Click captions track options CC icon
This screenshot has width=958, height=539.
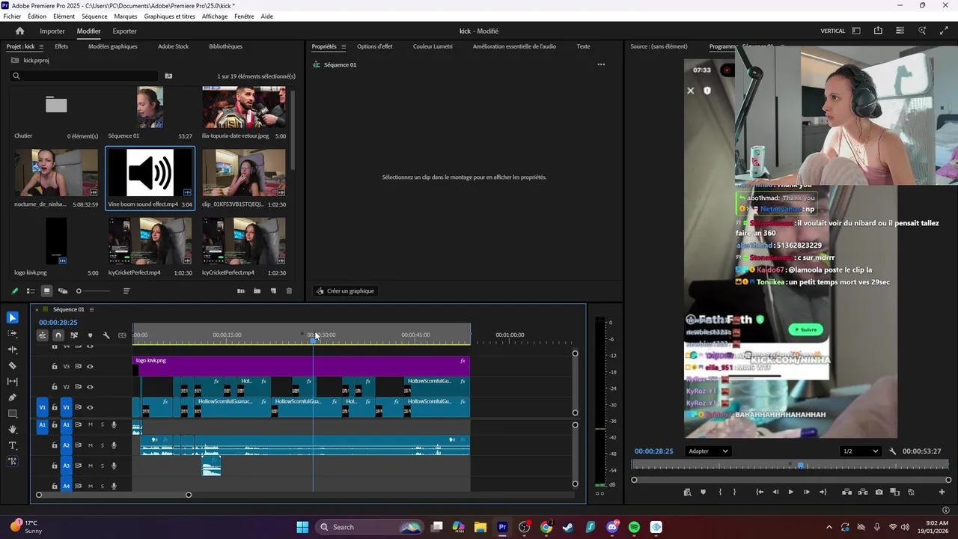[x=122, y=335]
